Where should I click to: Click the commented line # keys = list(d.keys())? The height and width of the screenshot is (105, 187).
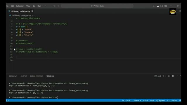click(x=29, y=49)
